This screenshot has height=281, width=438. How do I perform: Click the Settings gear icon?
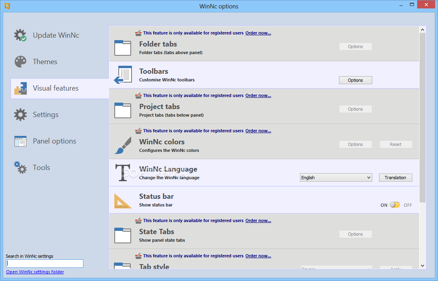click(x=20, y=115)
